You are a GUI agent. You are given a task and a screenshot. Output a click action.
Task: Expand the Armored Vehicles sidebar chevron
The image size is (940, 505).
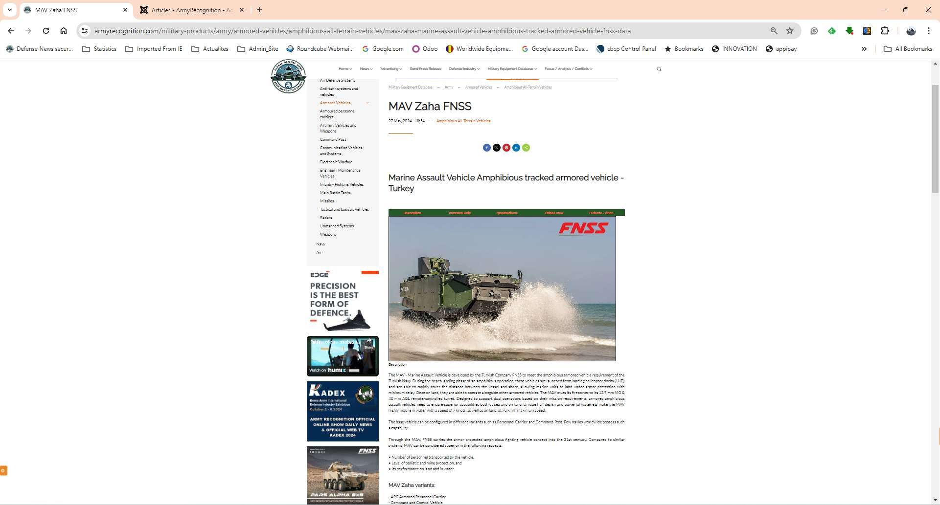coord(367,103)
